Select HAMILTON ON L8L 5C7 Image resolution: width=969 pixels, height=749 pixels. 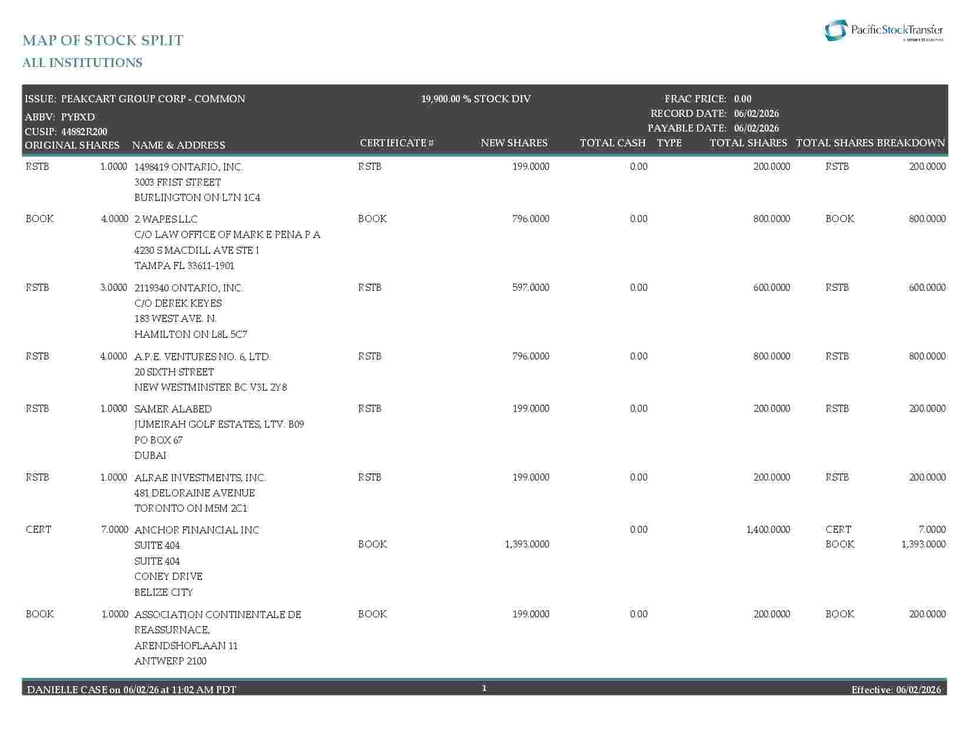click(191, 334)
